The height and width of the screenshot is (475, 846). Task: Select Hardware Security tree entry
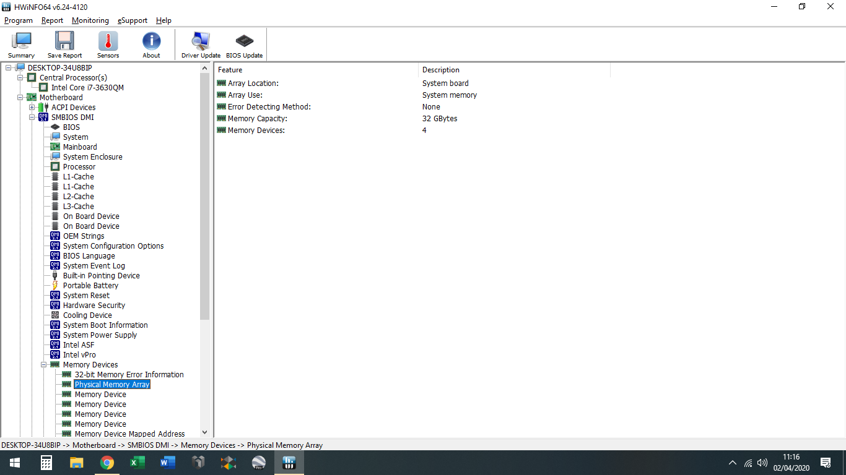tap(94, 305)
